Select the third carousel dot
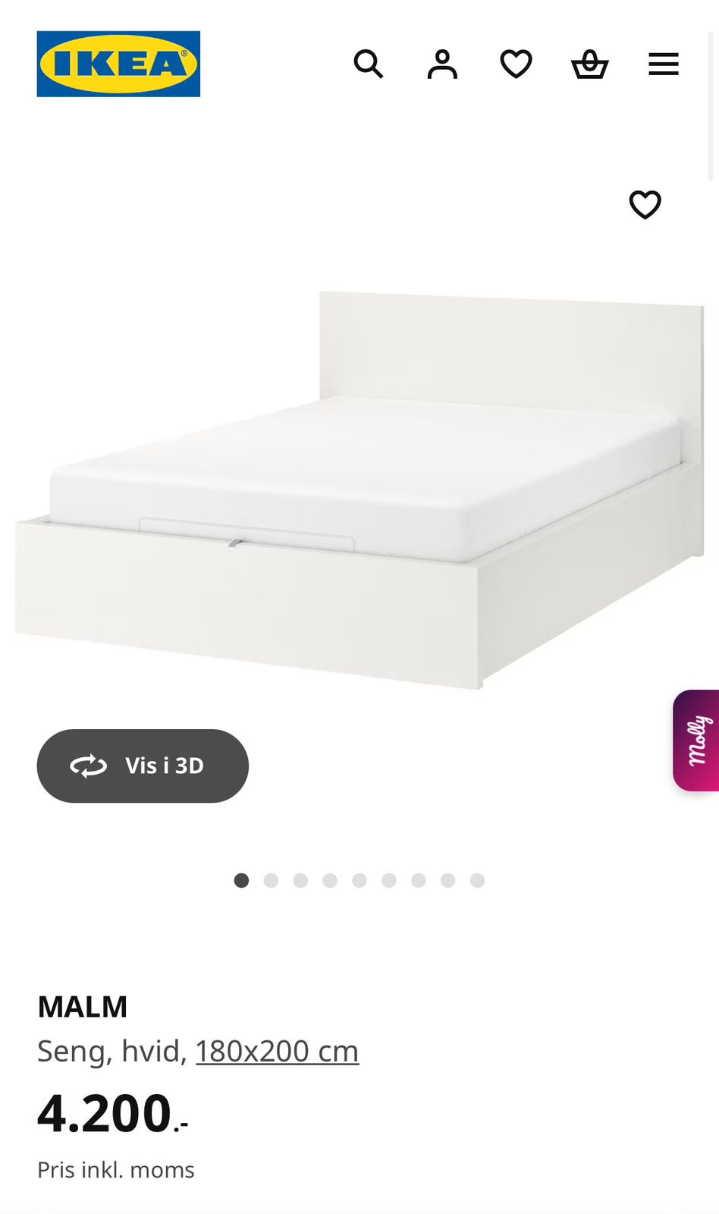Image resolution: width=719 pixels, height=1214 pixels. [x=300, y=880]
